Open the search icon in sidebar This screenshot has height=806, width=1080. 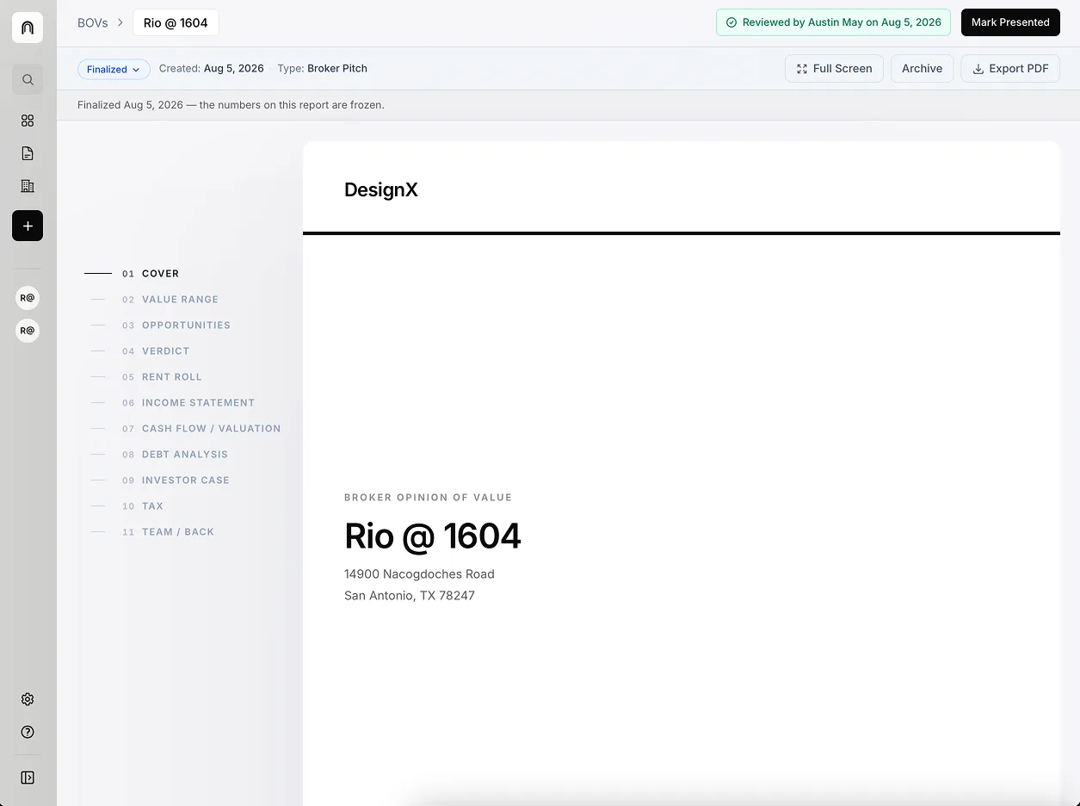(x=28, y=80)
